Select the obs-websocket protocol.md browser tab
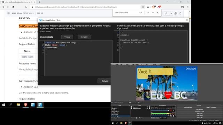Image resolution: width=223 pixels, height=125 pixels. coord(18,2)
